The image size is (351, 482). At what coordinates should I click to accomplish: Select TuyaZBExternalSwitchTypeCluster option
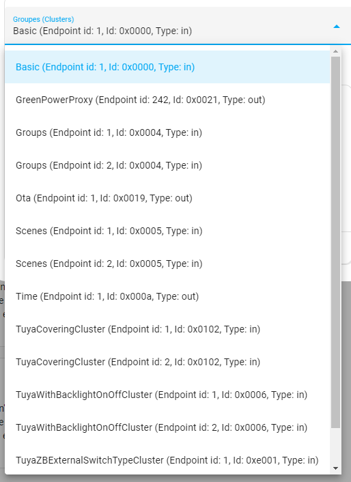[167, 460]
